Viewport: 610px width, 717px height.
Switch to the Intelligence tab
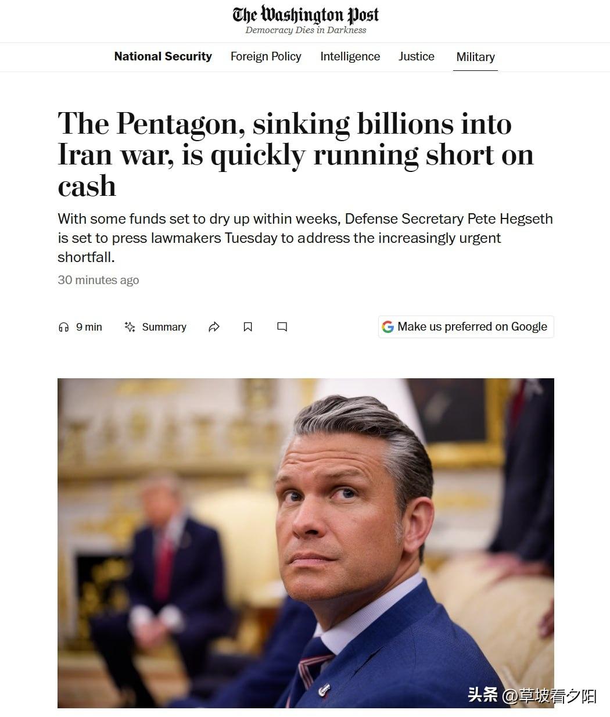(x=350, y=56)
